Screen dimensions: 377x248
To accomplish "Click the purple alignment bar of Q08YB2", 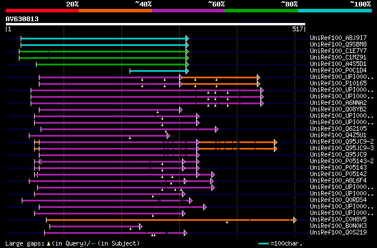I will (x=109, y=110).
